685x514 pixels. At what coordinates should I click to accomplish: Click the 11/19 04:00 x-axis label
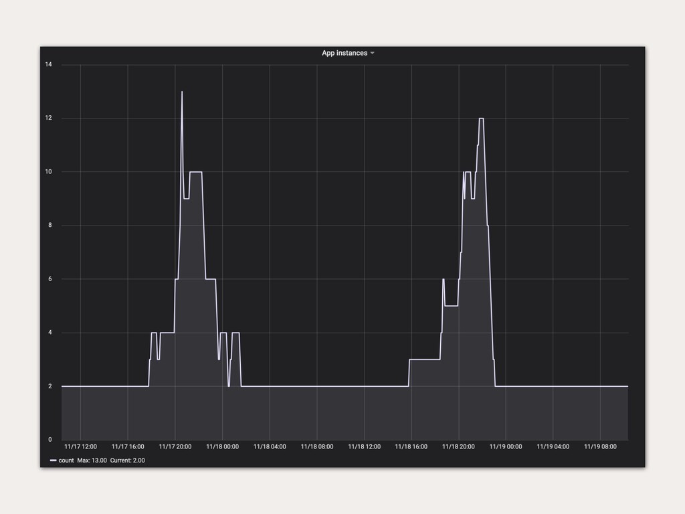pyautogui.click(x=553, y=446)
